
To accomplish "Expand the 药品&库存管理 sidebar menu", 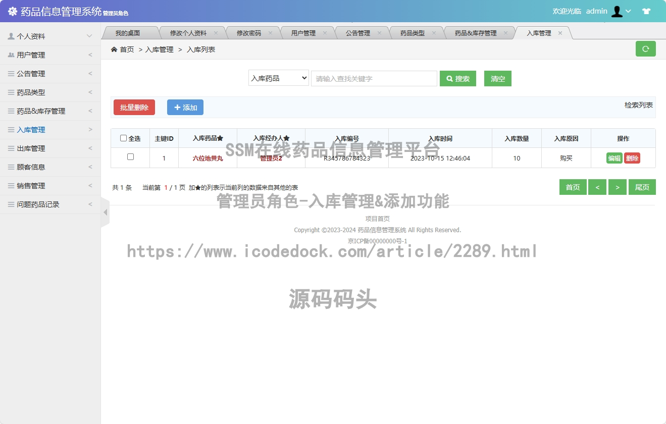I will pos(90,111).
